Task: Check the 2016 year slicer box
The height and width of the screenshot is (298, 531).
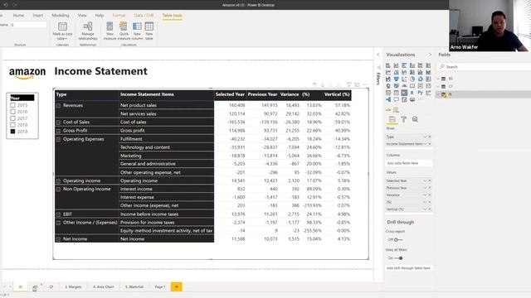Action: 13,112
